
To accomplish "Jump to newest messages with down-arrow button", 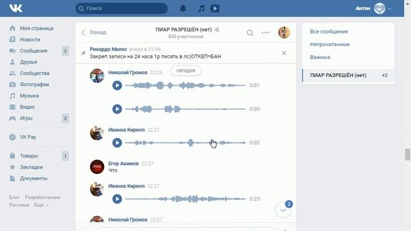I will 283,210.
